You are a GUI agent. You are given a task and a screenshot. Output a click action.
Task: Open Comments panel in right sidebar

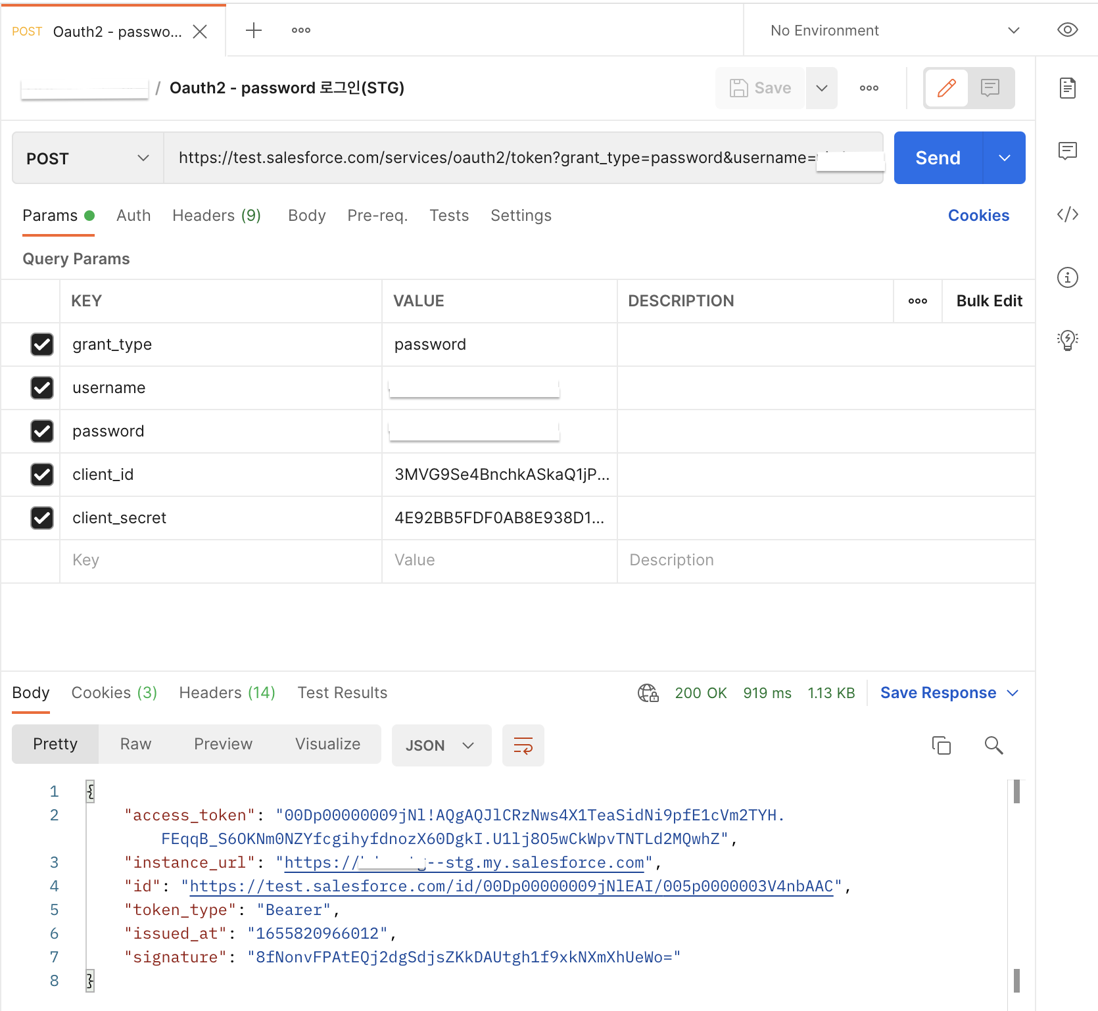pos(1068,151)
